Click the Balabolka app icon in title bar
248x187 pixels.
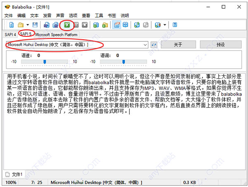7,7
